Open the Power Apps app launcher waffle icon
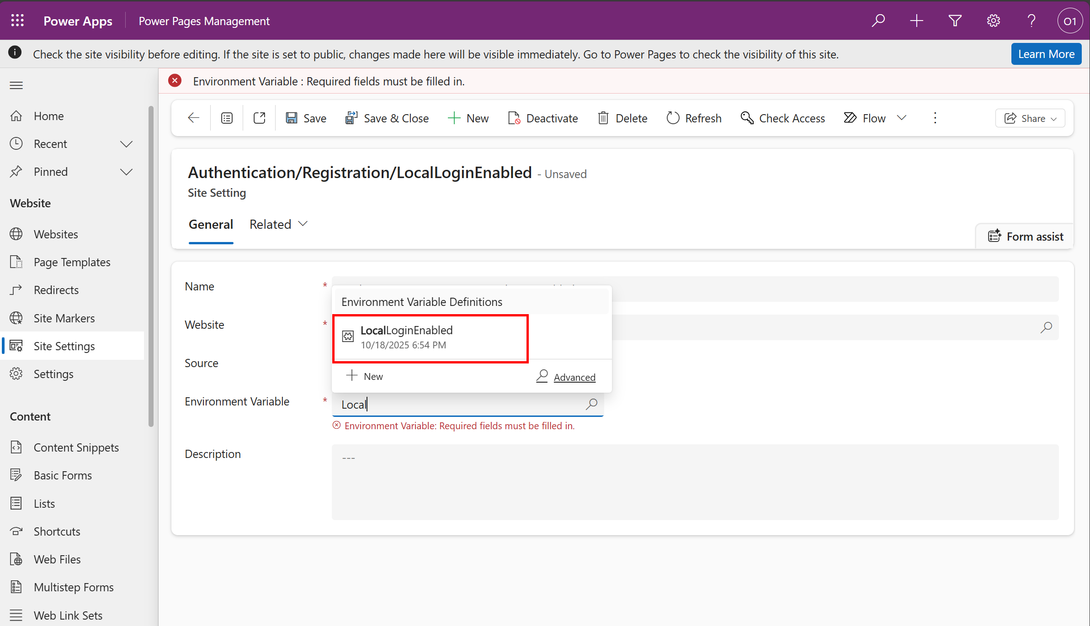The image size is (1090, 626). (17, 20)
